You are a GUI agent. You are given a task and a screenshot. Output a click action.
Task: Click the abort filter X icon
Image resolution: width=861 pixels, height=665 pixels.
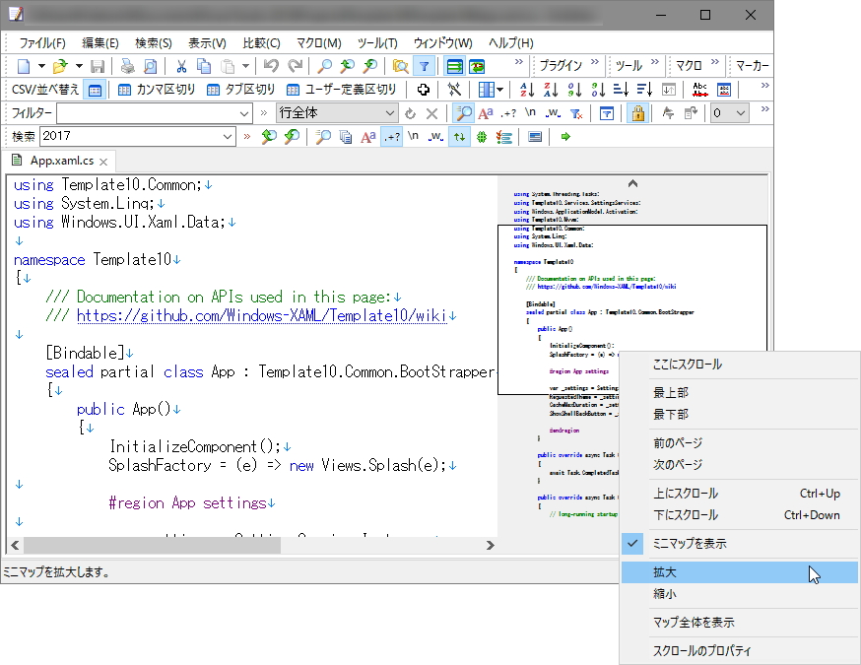coord(432,113)
